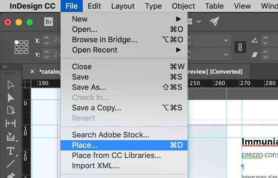Open the Layout menu
The image size is (278, 178).
coord(123,6)
